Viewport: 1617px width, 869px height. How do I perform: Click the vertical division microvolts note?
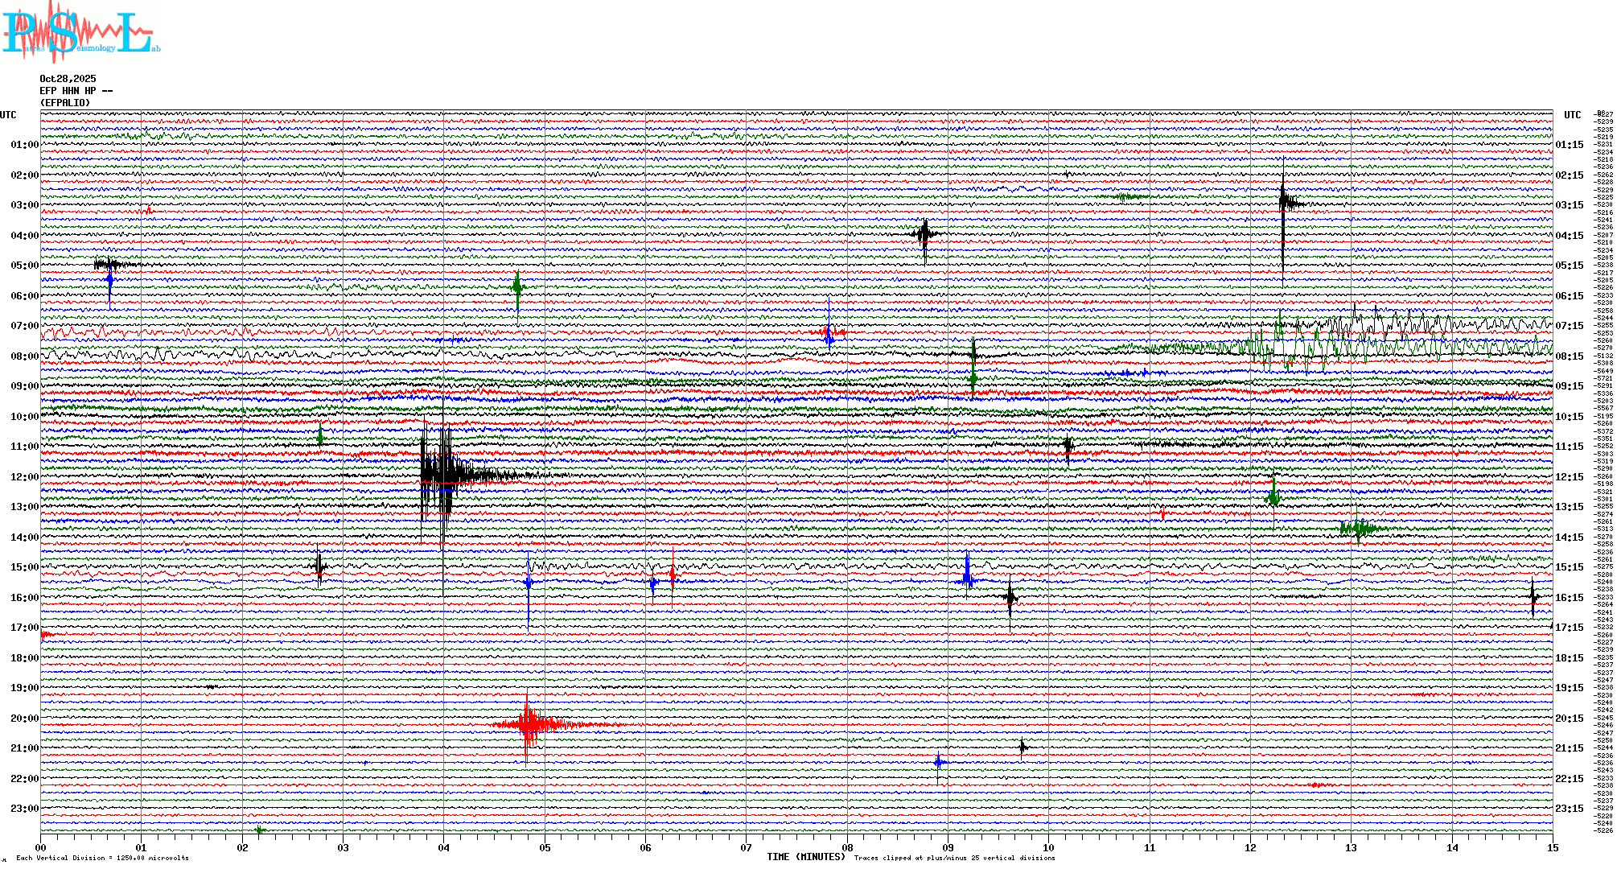(x=102, y=858)
